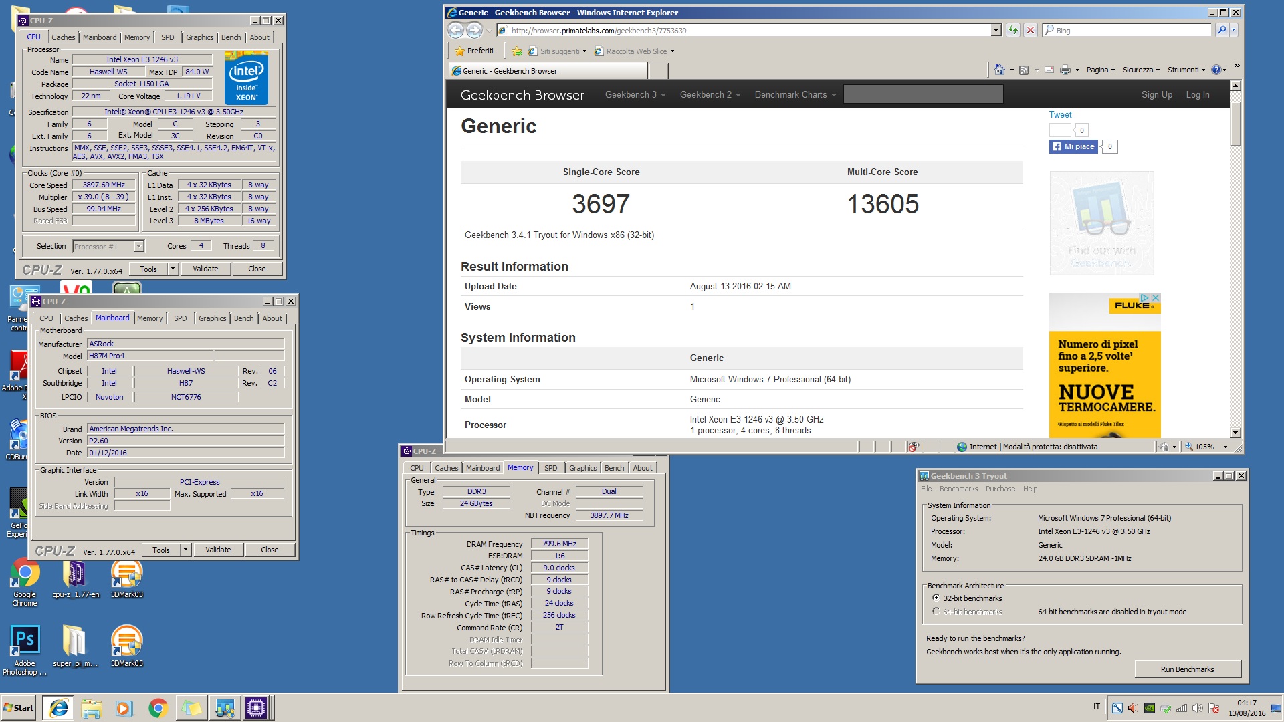Click the Chrome icon on the taskbar
This screenshot has width=1284, height=722.
(x=158, y=708)
